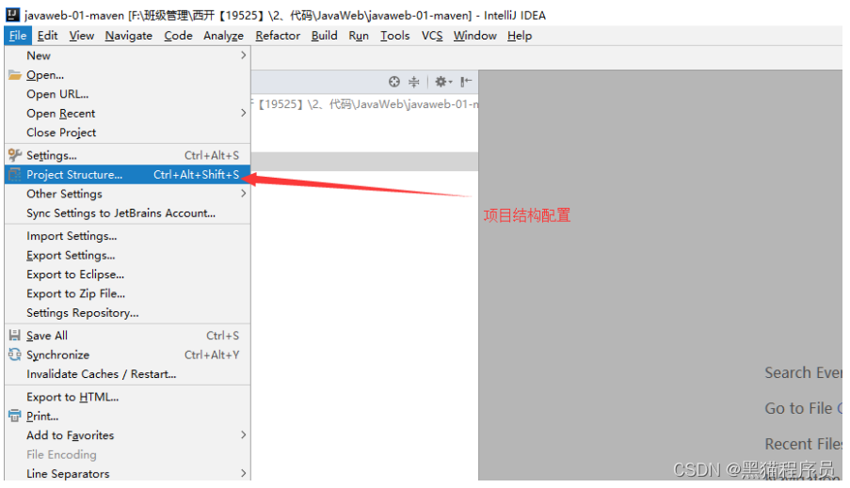Viewport: 850px width, 488px height.
Task: Open the View menu
Action: [81, 36]
